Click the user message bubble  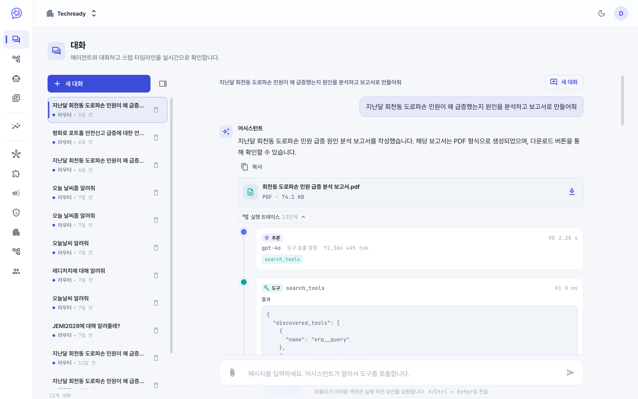tap(471, 107)
